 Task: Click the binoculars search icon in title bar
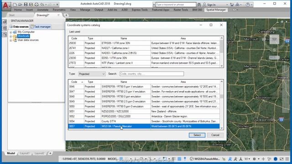pyautogui.click(x=199, y=5)
